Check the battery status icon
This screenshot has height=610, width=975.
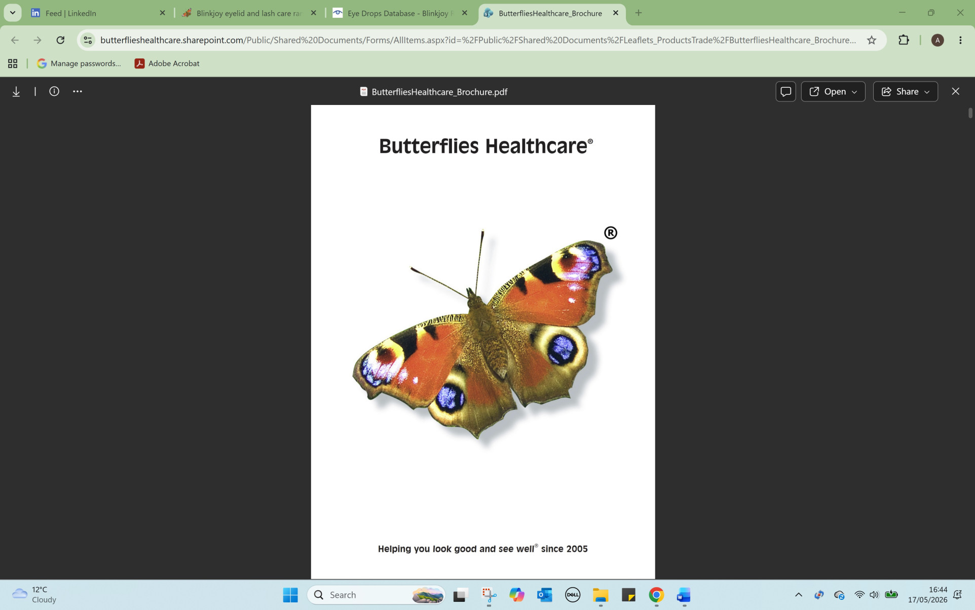[891, 595]
